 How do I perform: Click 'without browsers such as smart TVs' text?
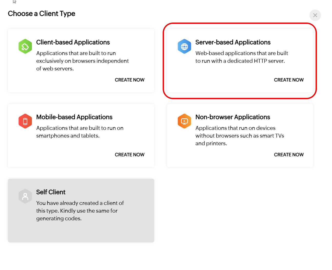(x=240, y=136)
